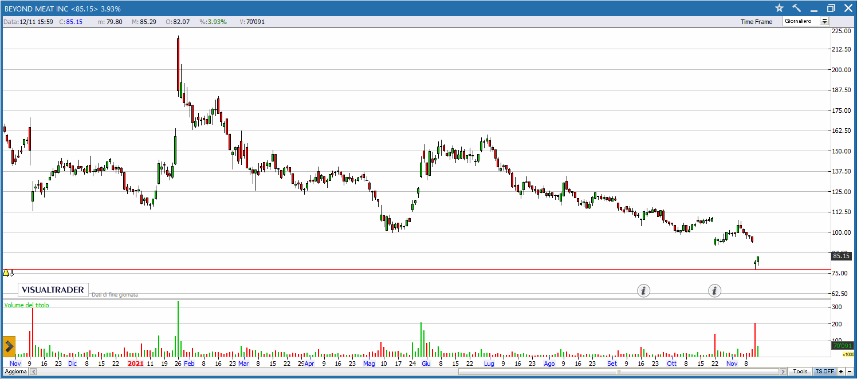Click the Volume del titolo label
The height and width of the screenshot is (379, 857).
pos(27,305)
